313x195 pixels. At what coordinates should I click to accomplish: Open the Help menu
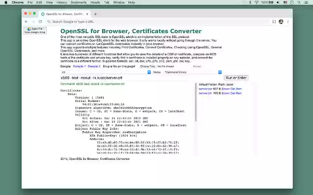pyautogui.click(x=132, y=2)
